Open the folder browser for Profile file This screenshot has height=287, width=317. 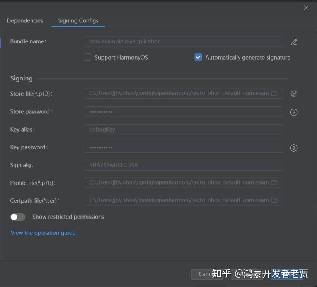pyautogui.click(x=276, y=182)
